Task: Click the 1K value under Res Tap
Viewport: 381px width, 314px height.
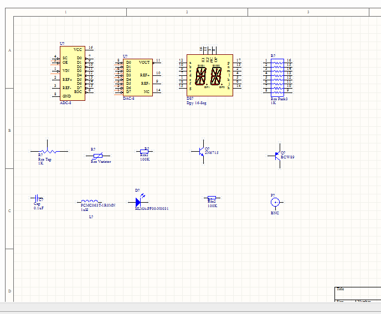Action: 40,163
